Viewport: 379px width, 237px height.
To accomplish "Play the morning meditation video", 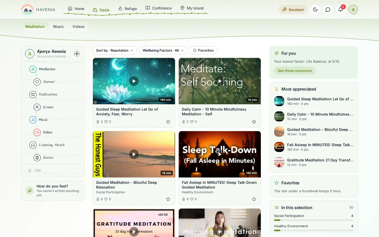I will (220, 232).
